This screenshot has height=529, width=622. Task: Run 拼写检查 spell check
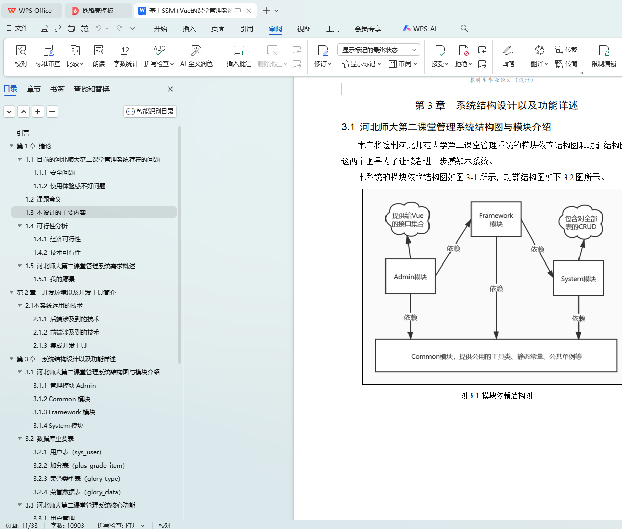pyautogui.click(x=159, y=56)
